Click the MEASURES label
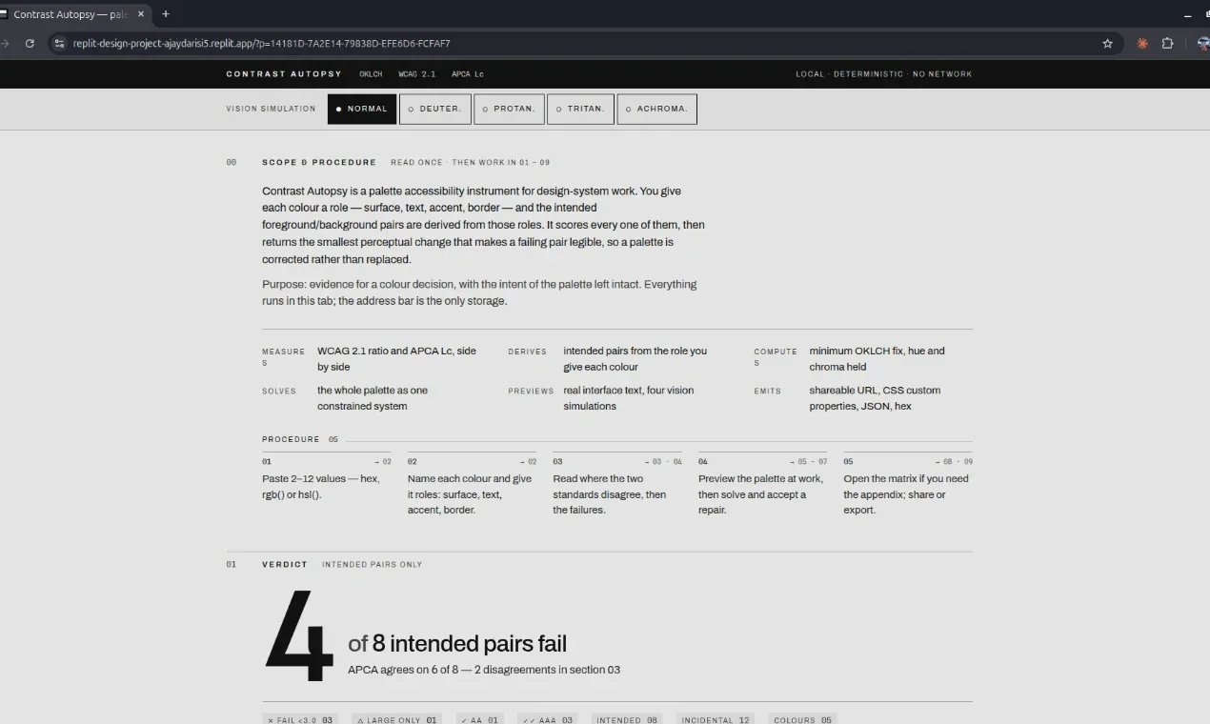This screenshot has height=724, width=1210. 284,356
